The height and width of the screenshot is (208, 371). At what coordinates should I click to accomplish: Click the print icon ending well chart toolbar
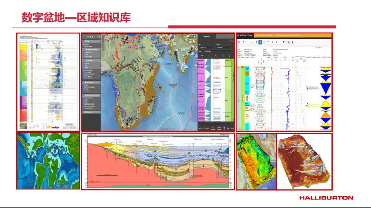tap(292, 42)
